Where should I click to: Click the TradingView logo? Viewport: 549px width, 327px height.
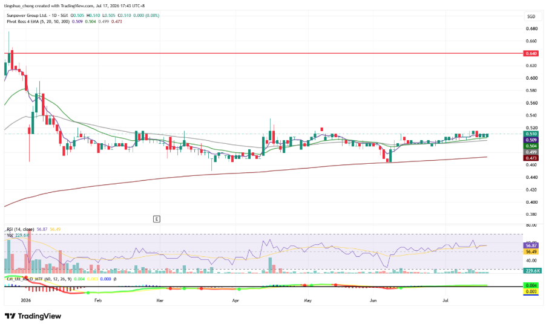33,316
